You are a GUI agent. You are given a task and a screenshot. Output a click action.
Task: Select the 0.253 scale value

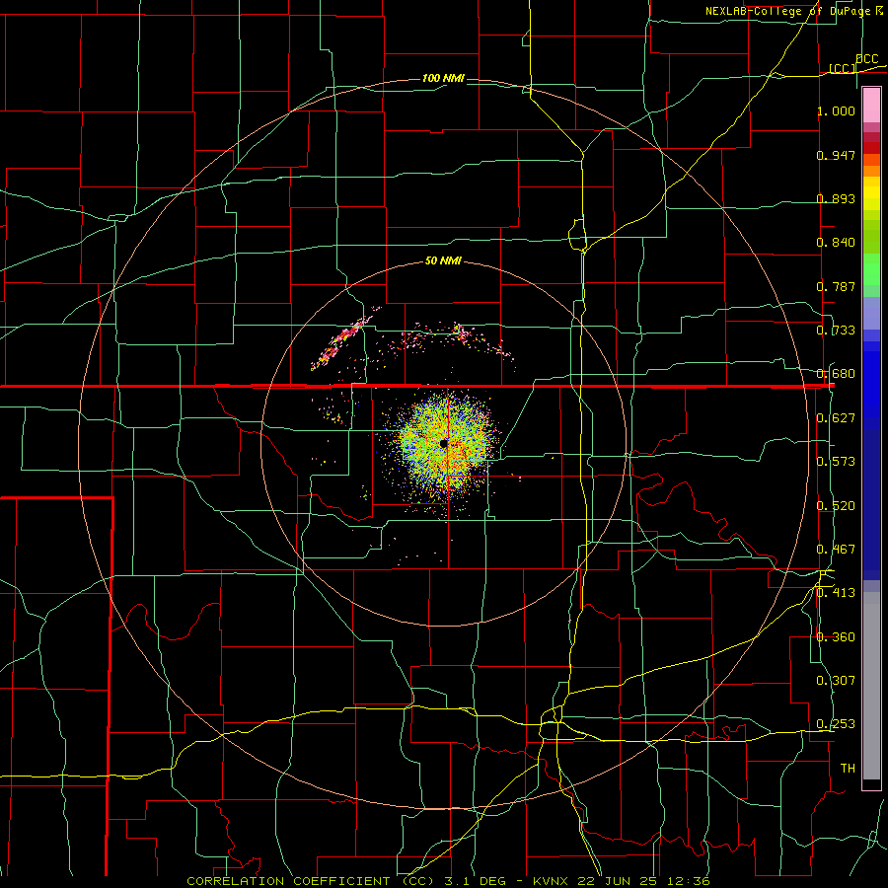[x=836, y=724]
